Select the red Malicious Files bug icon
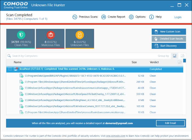Image resolution: width=192 pixels, height=140 pixels. coord(51,35)
